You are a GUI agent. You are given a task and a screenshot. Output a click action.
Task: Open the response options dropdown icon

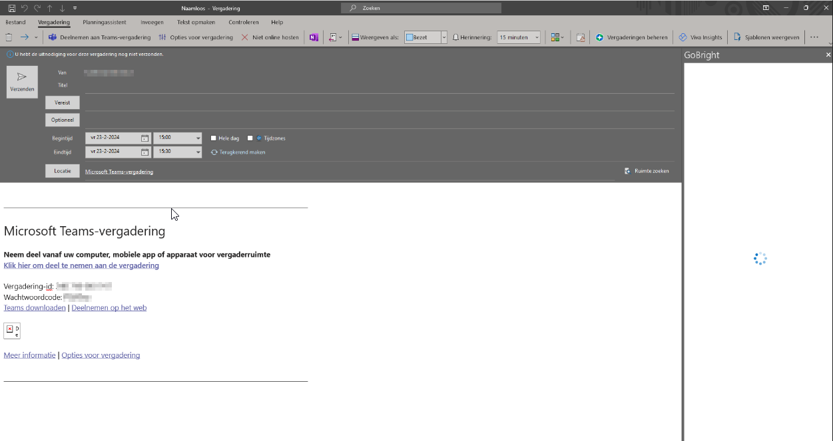pyautogui.click(x=335, y=37)
